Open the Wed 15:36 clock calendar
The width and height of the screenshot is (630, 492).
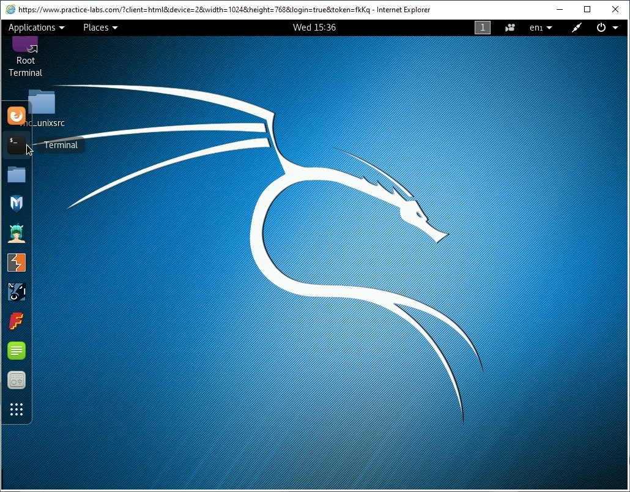[314, 28]
